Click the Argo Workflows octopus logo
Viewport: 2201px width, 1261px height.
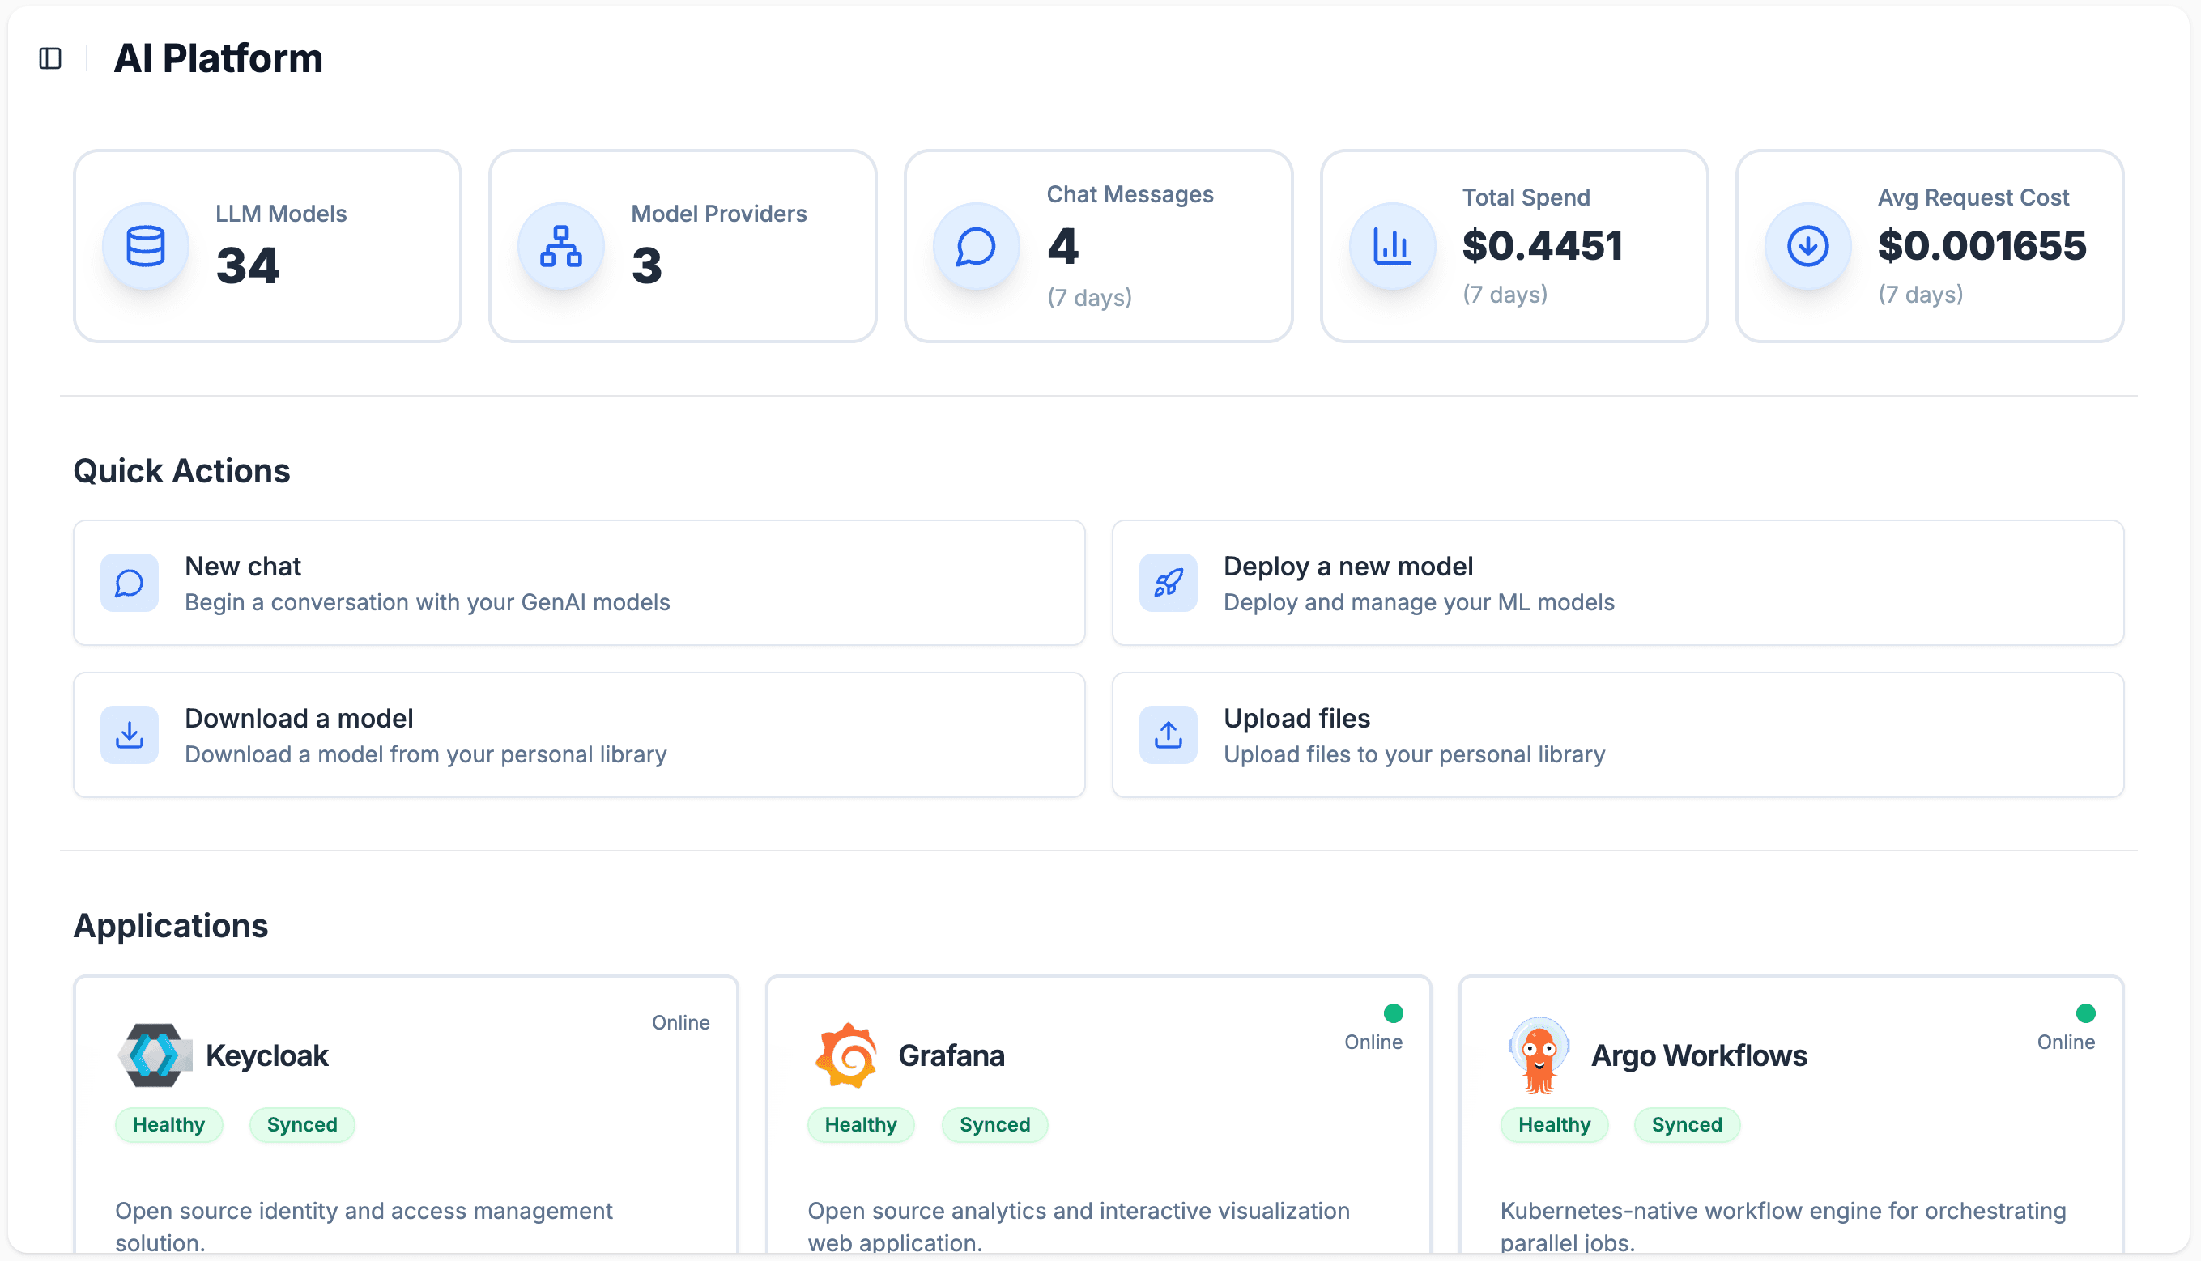[1539, 1055]
